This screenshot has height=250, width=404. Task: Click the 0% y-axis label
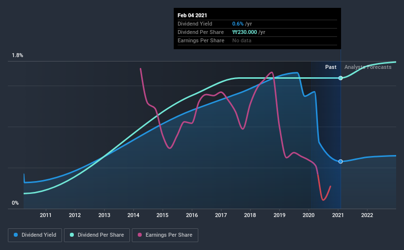[15, 203]
